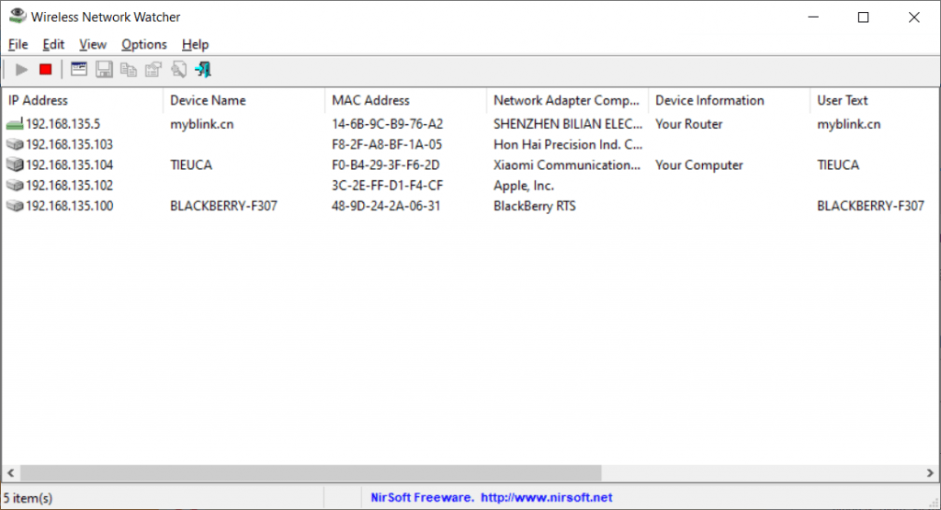Open the View menu

coord(93,44)
